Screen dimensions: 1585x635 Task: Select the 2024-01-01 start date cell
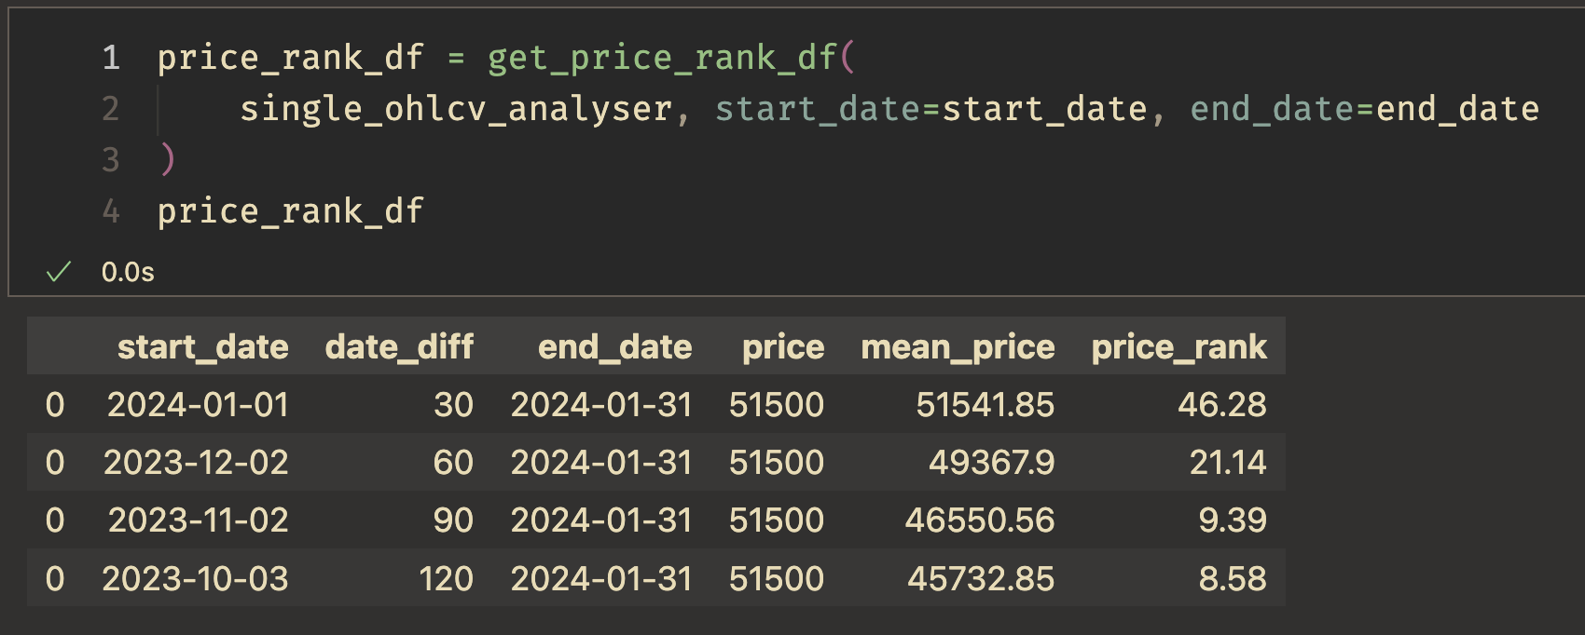click(x=198, y=404)
